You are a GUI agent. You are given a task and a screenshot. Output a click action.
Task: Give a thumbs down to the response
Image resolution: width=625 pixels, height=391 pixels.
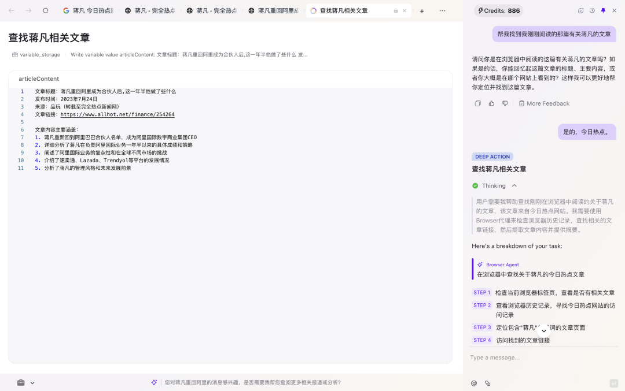click(504, 103)
